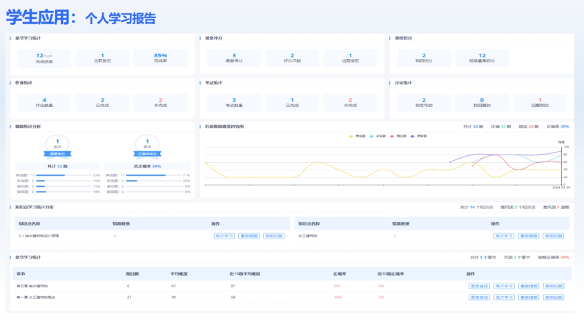Select the 完成率 85% stat card

pos(161,58)
